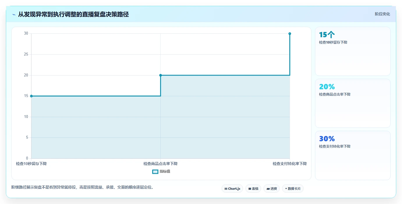Viewport: 402px width, 204px height.
Task: Open the 20% data card
Action: tap(353, 103)
